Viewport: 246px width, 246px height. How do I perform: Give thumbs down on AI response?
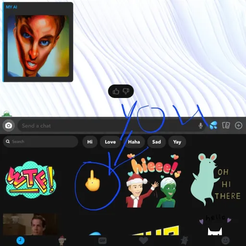pyautogui.click(x=126, y=91)
